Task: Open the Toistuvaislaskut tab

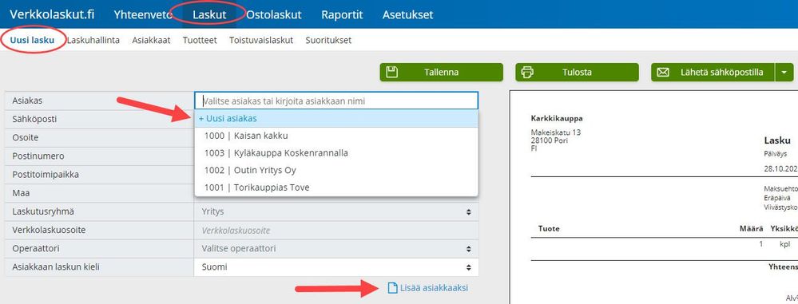Action: pyautogui.click(x=261, y=40)
